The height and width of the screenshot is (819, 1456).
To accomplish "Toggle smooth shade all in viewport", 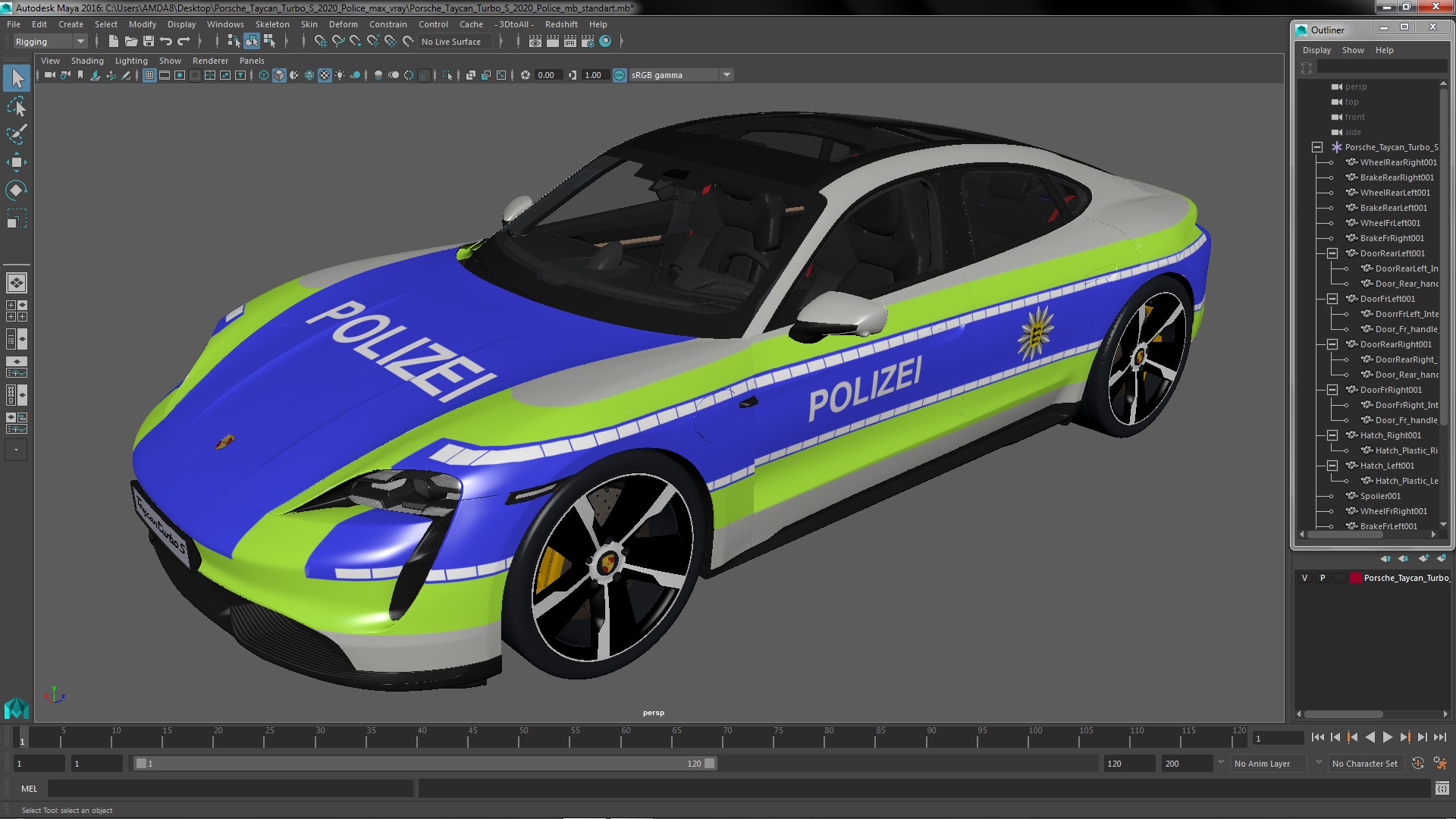I will coord(279,75).
